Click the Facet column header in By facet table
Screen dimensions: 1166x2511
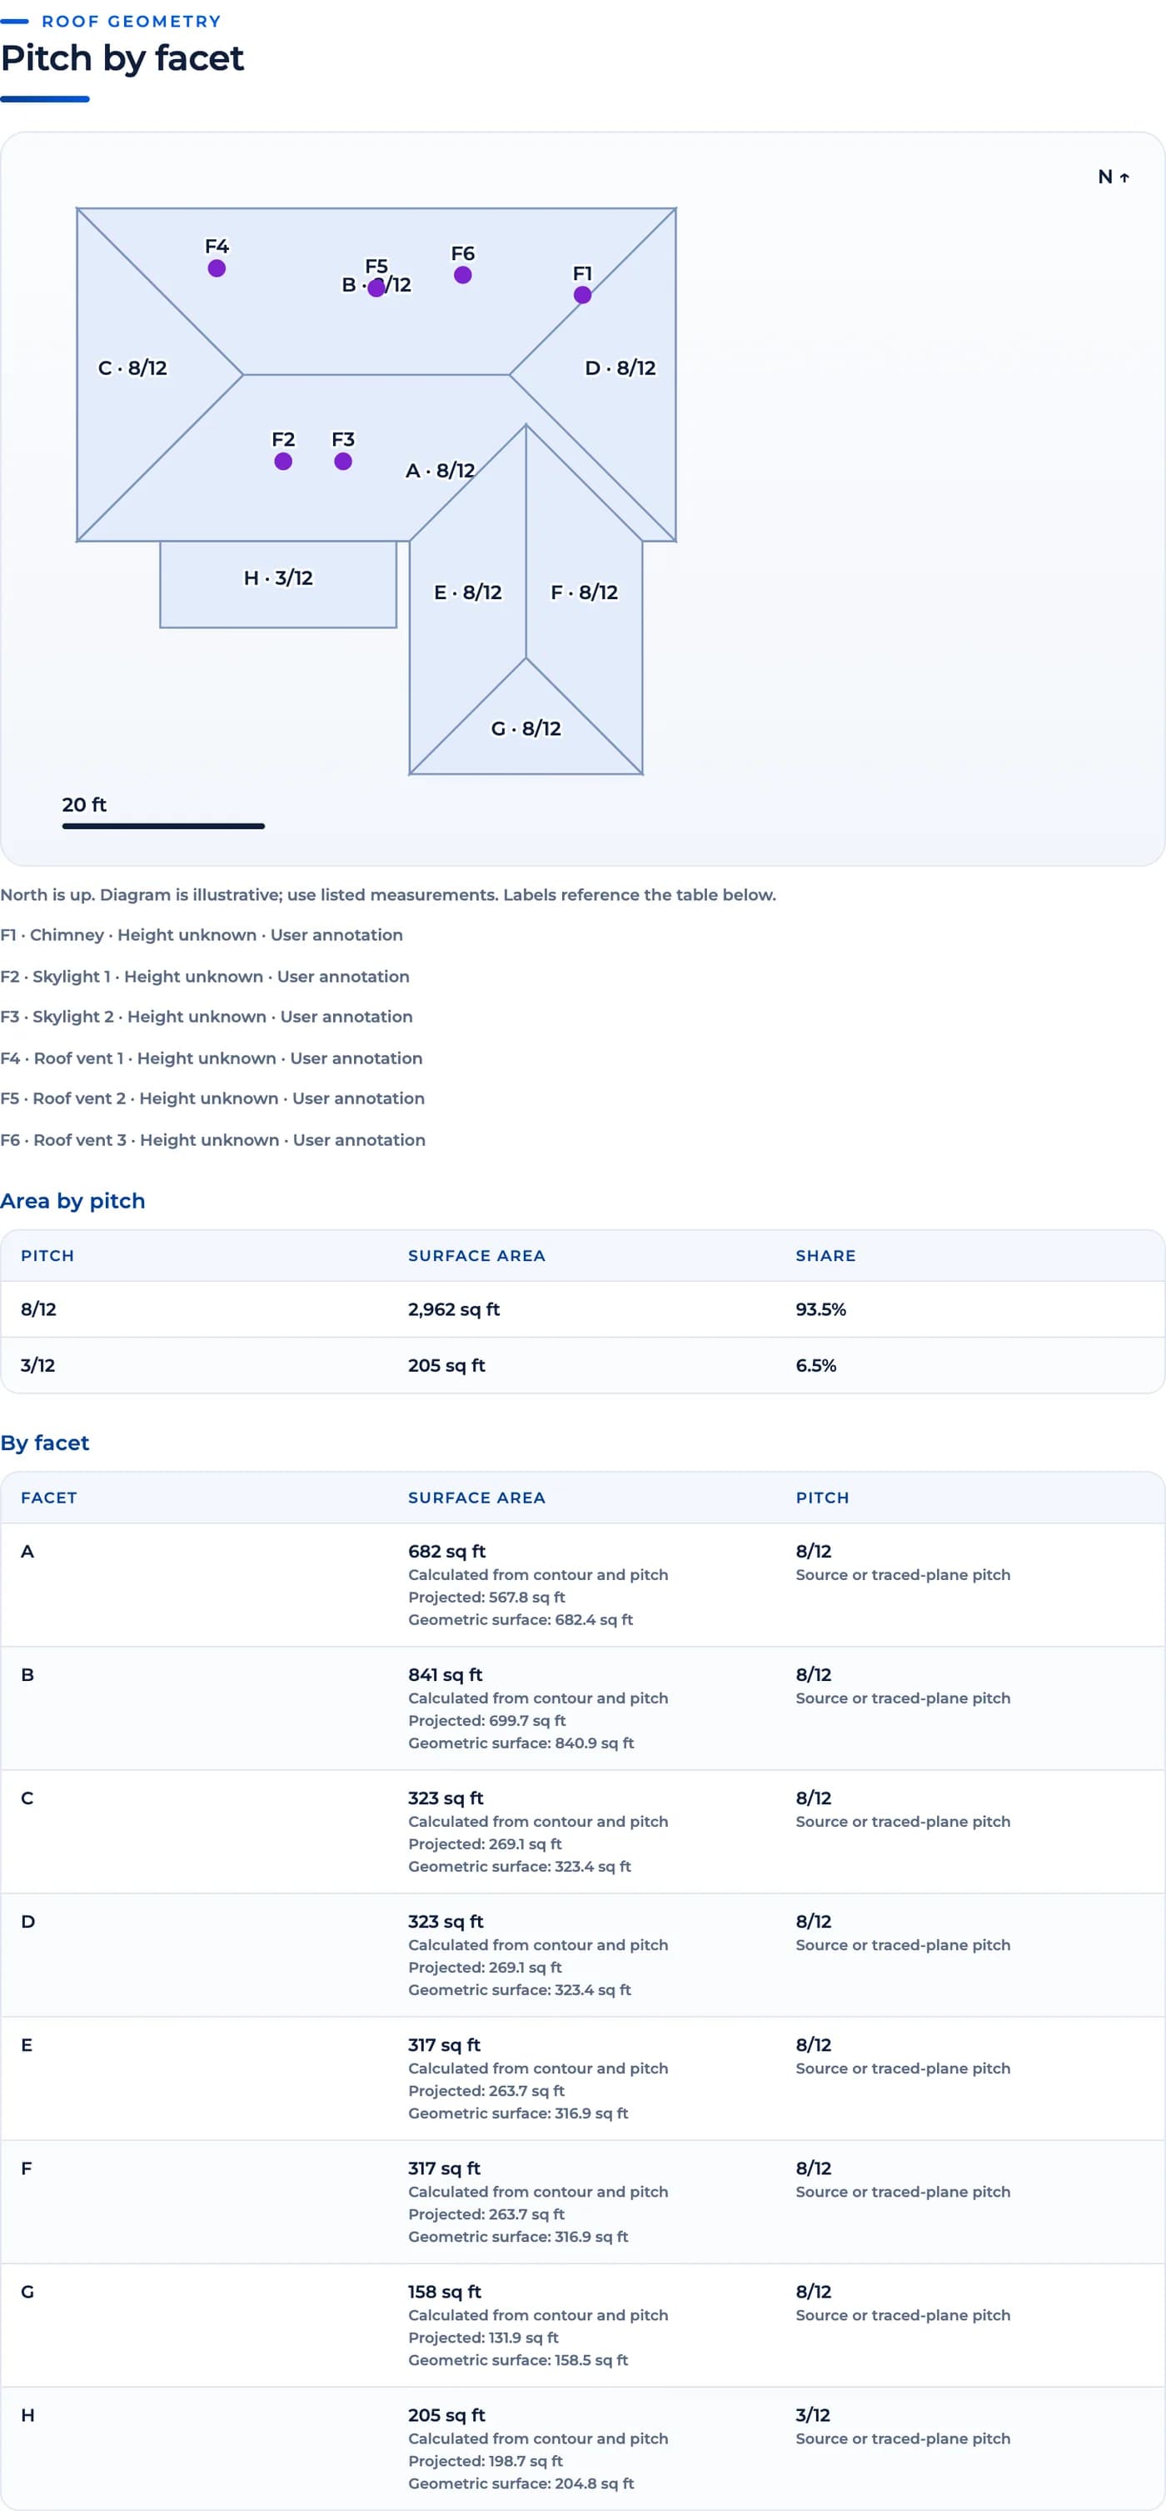48,1498
